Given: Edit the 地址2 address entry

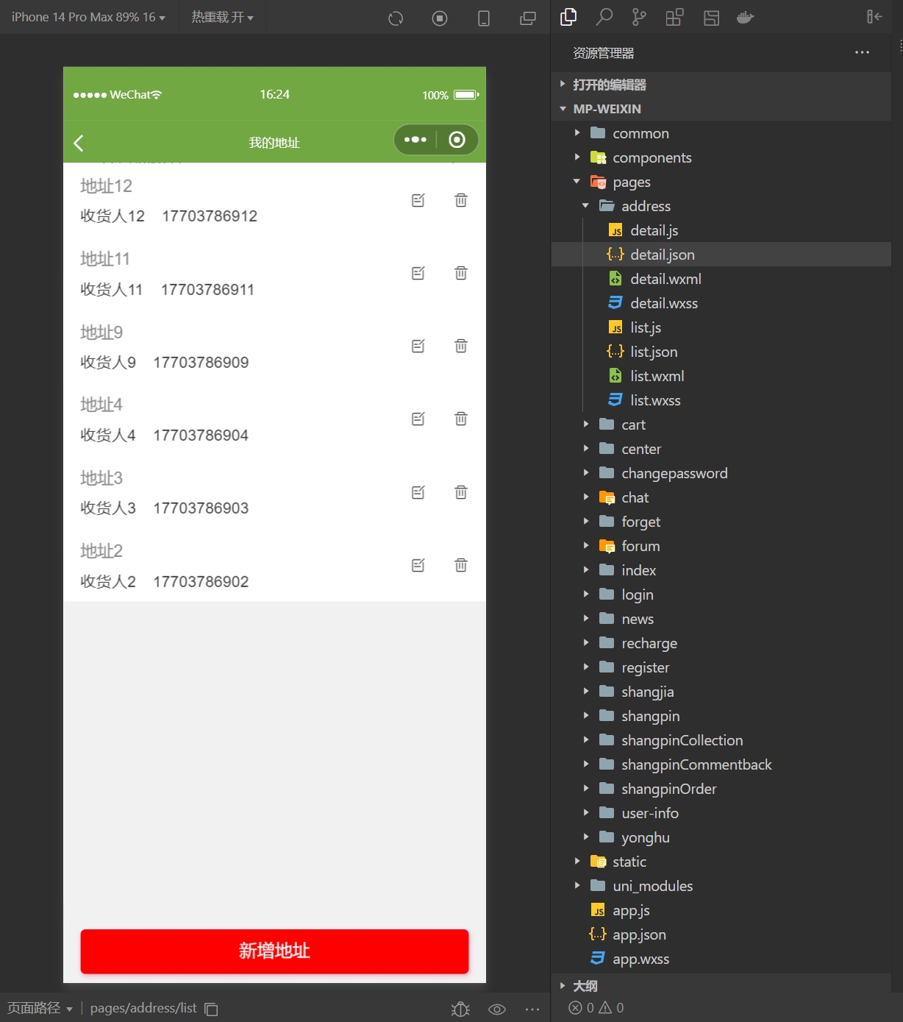Looking at the screenshot, I should click(x=418, y=565).
